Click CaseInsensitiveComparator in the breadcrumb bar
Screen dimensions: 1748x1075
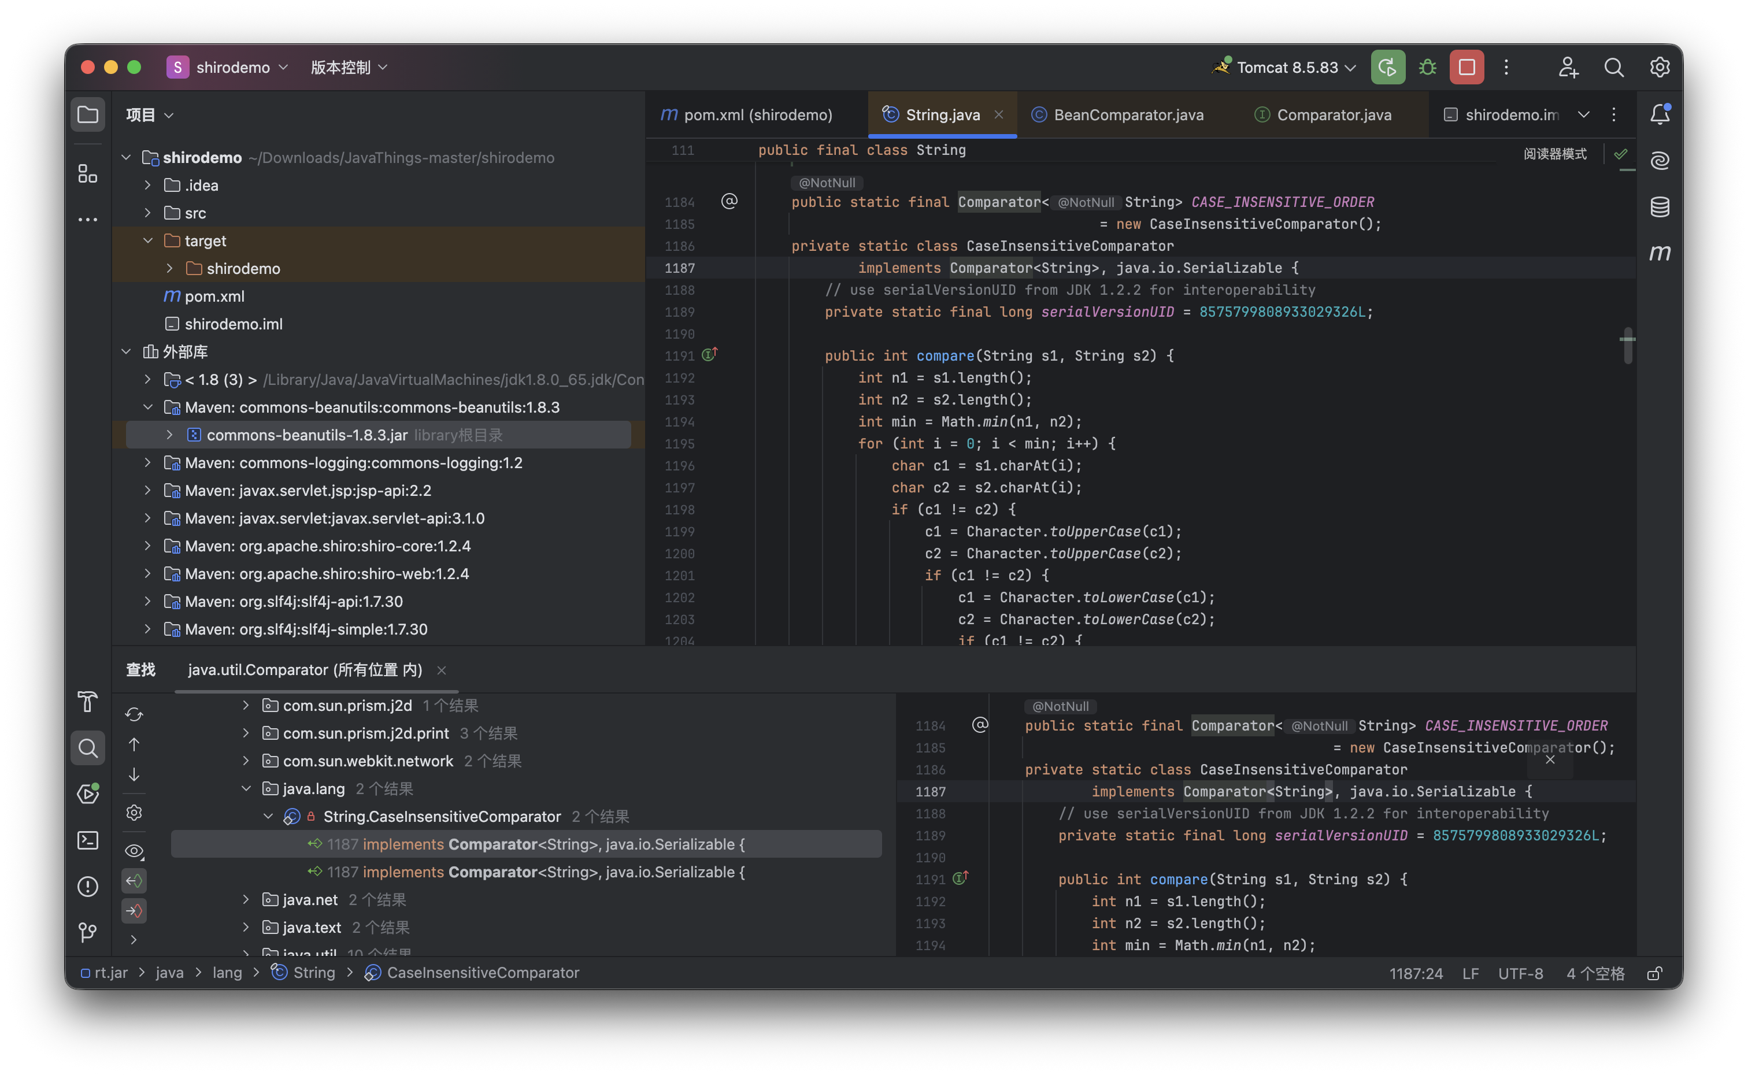[482, 973]
